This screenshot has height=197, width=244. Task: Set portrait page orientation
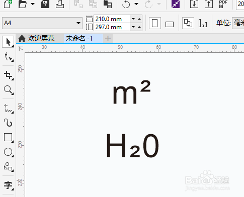(x=155, y=23)
